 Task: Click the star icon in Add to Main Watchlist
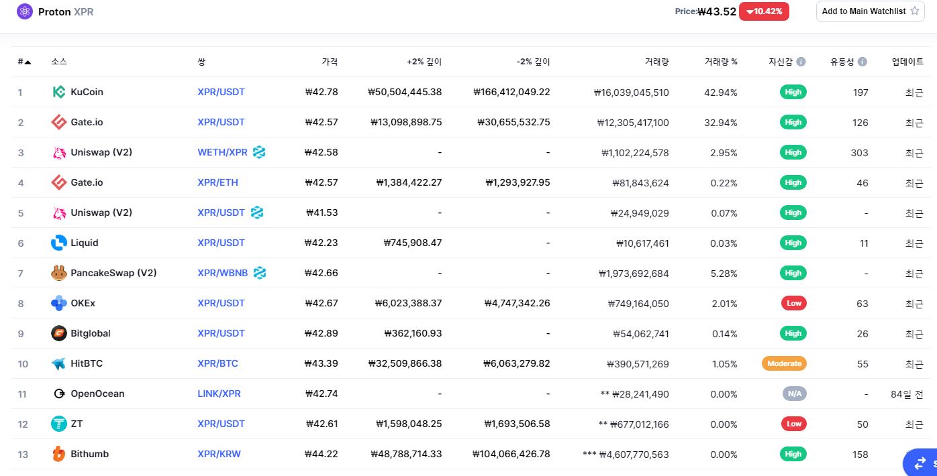915,11
